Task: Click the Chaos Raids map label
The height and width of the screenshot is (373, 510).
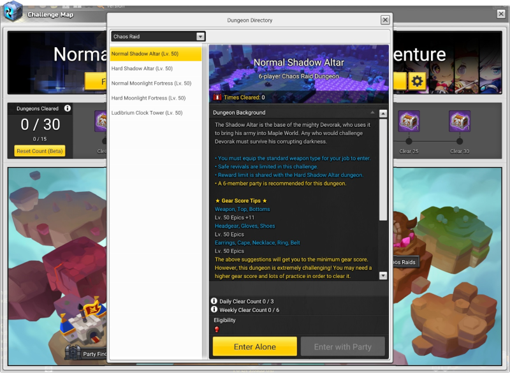Action: pyautogui.click(x=405, y=262)
